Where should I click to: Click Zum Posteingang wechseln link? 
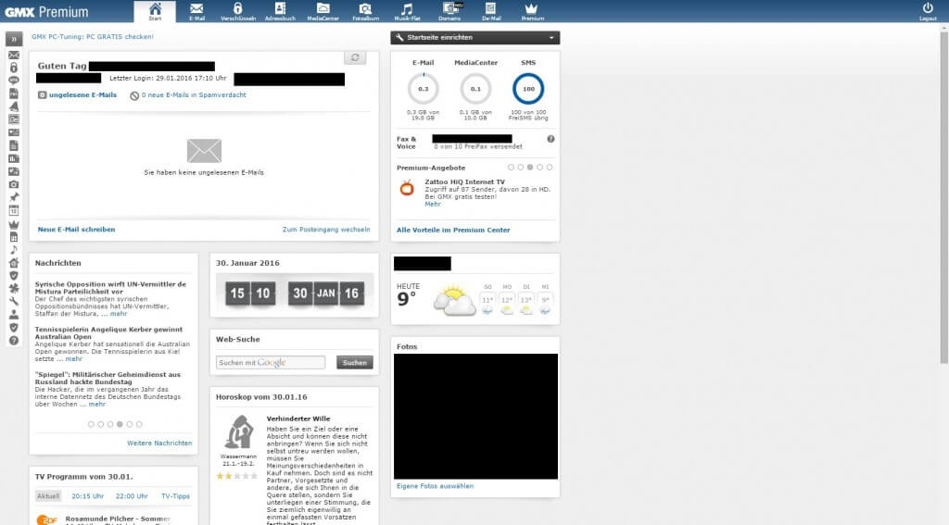[x=326, y=230]
